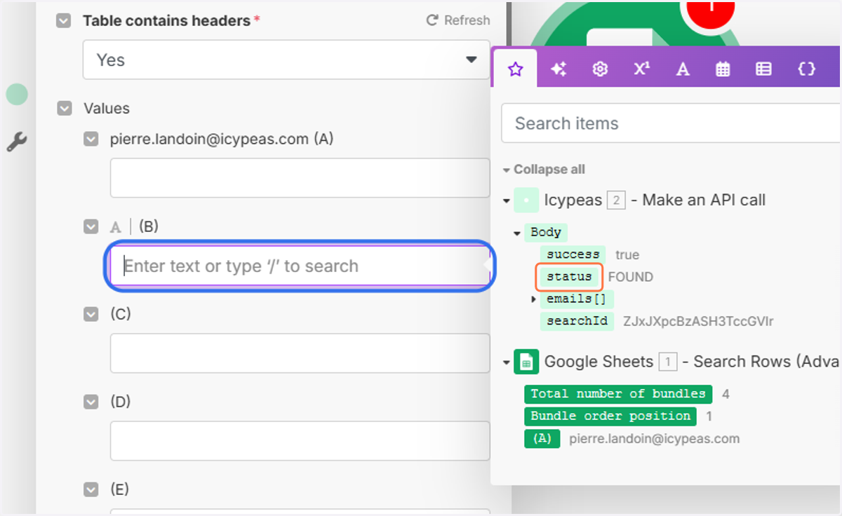Insert the emails[] variable pill
Viewport: 842px width, 516px height.
tap(577, 299)
